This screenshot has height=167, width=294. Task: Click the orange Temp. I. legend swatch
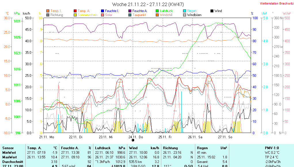tap(48, 11)
